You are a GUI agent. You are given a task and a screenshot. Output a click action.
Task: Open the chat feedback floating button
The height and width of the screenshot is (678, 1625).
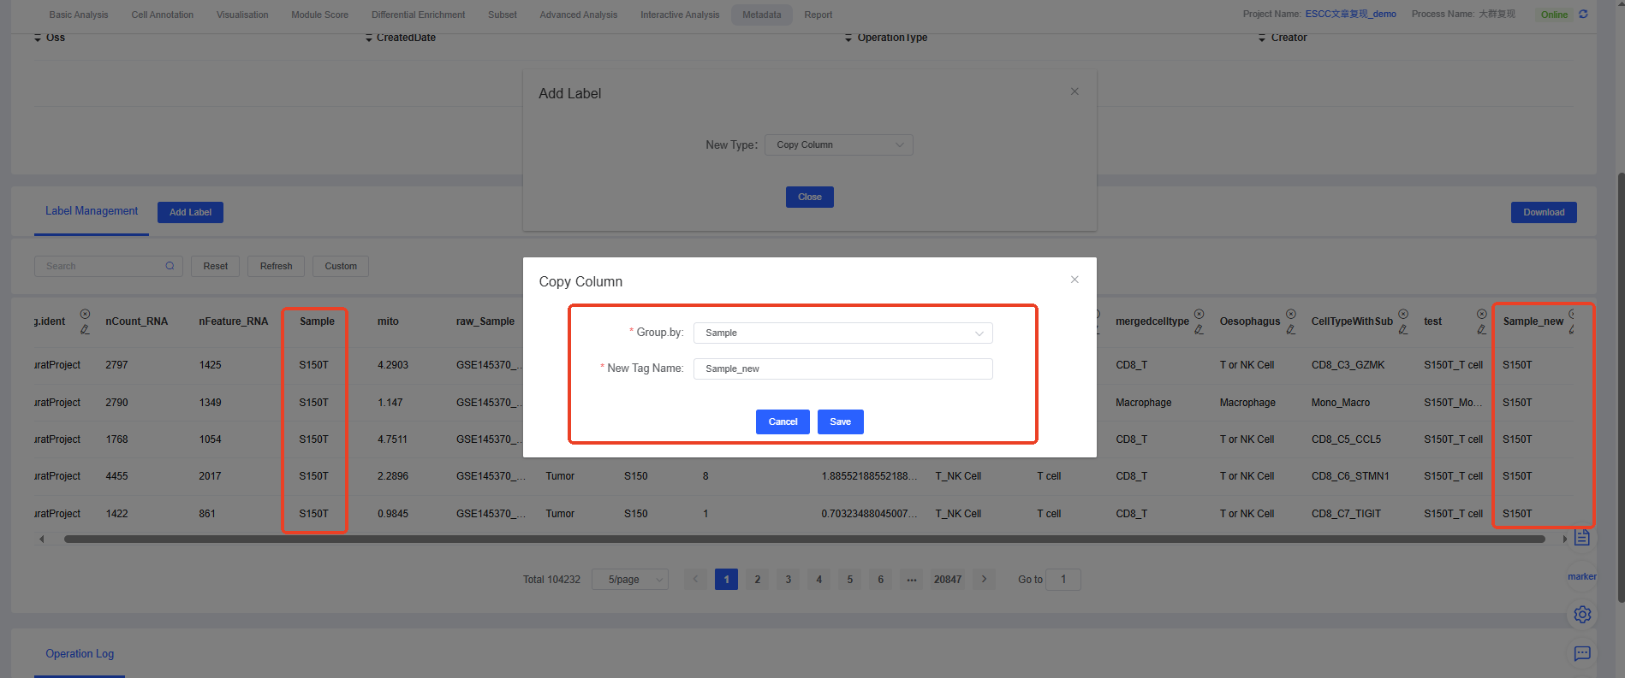pos(1582,654)
